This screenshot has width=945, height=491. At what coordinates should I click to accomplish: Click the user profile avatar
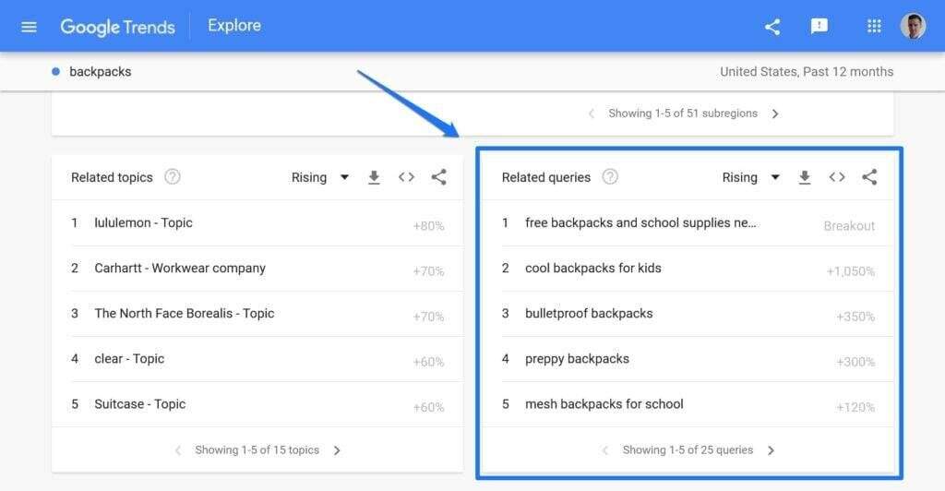913,27
